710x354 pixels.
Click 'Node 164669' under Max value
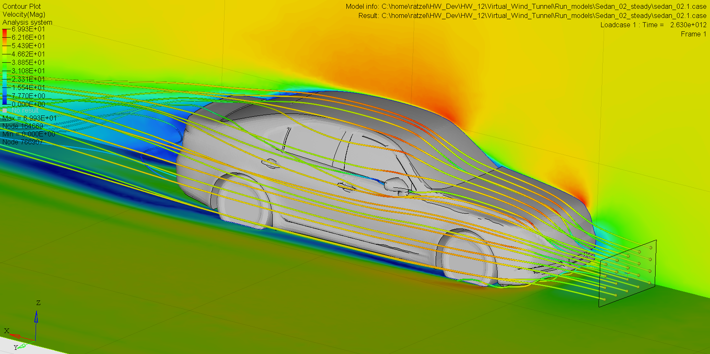click(x=23, y=126)
